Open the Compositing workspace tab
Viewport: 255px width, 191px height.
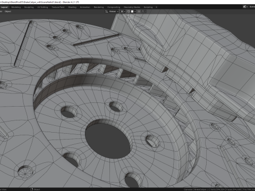(x=114, y=7)
